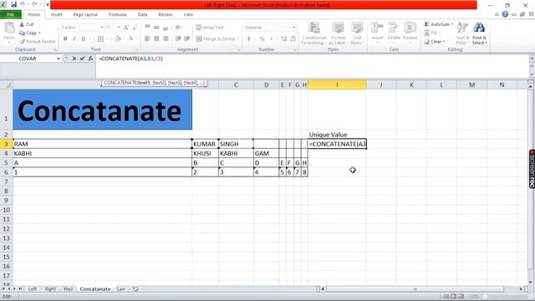Switch to the Page Layout ribbon tab
535x301 pixels.
[85, 15]
